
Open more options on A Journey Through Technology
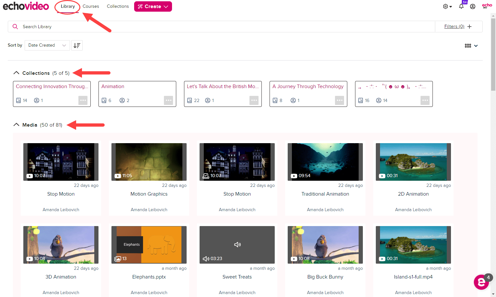pos(340,100)
